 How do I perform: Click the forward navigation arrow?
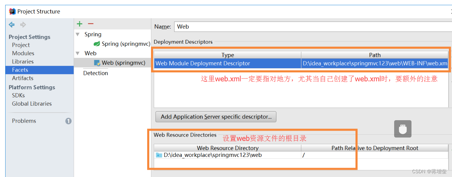click(x=23, y=25)
